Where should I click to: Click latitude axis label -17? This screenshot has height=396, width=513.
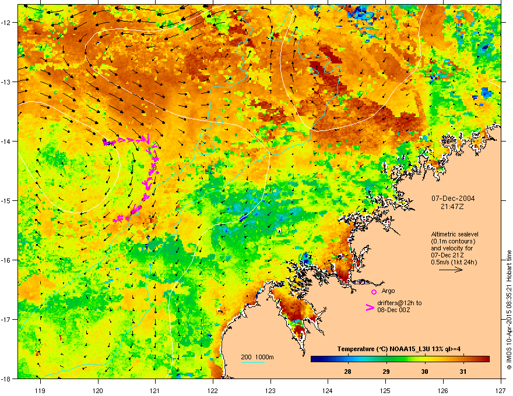tap(6, 320)
